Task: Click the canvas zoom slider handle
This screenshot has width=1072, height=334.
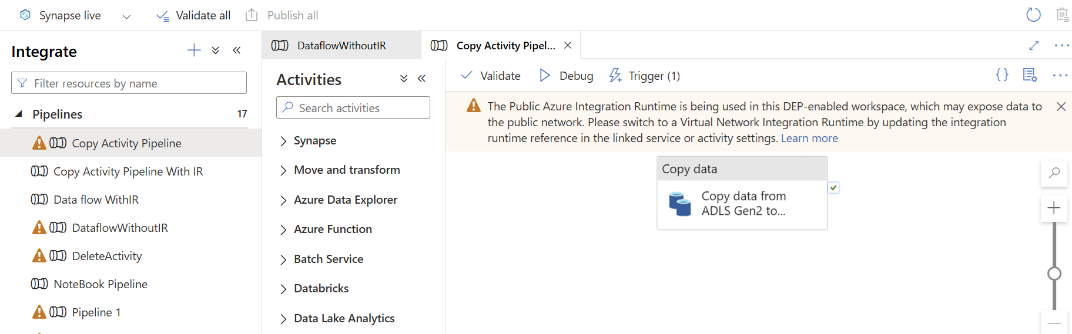Action: 1054,274
